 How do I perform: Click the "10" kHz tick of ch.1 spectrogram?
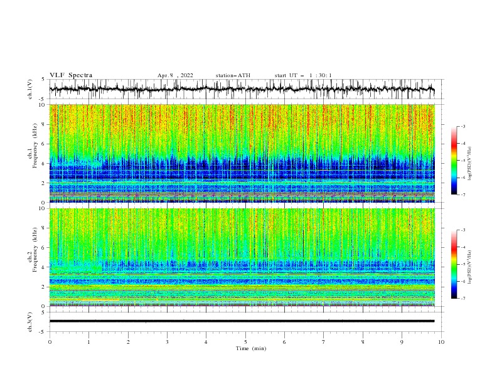click(42, 105)
